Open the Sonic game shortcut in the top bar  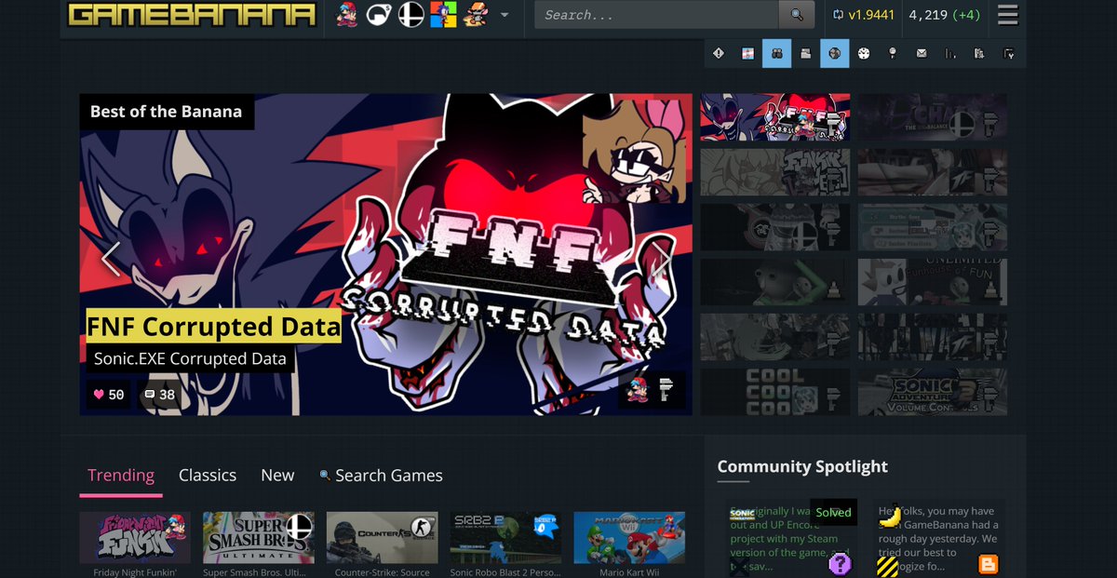click(443, 15)
